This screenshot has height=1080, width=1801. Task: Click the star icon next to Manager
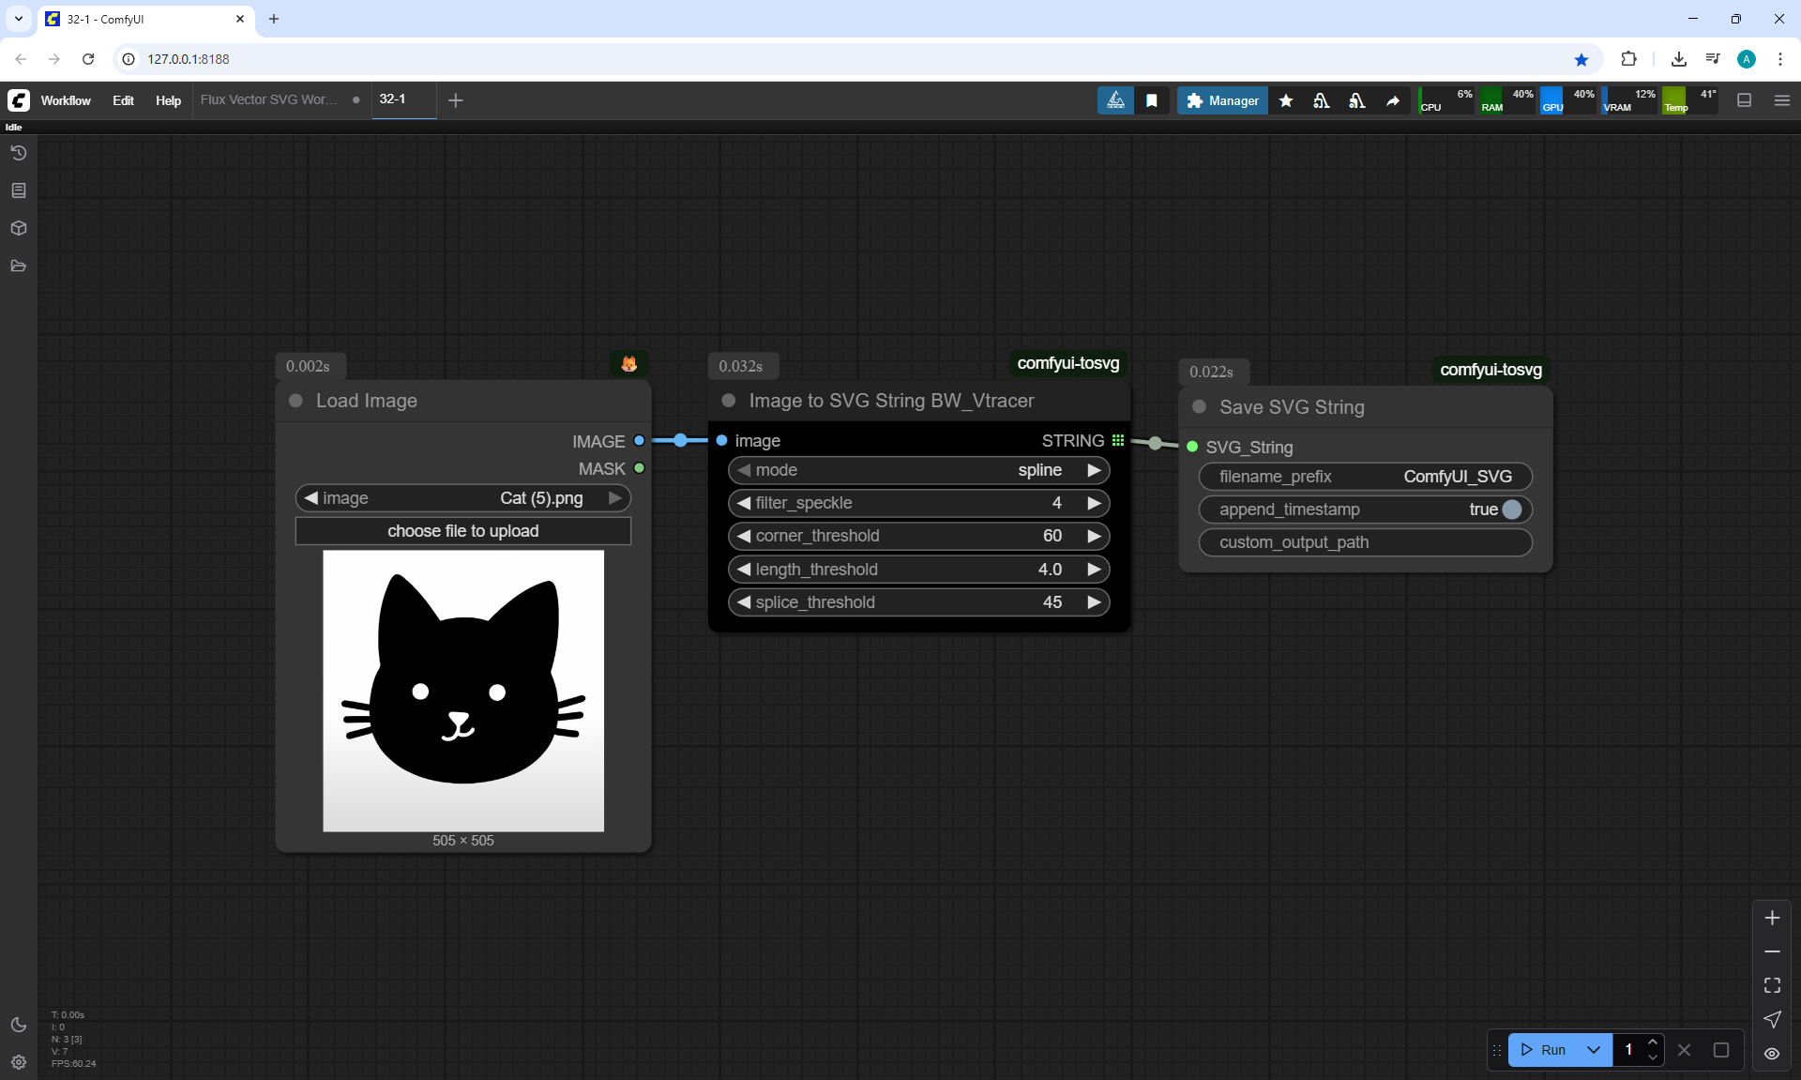pos(1286,100)
